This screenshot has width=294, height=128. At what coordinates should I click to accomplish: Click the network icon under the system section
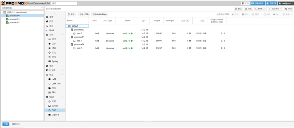point(50,39)
